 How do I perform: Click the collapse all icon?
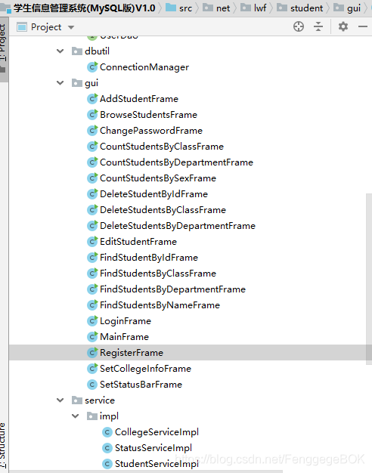[x=318, y=26]
